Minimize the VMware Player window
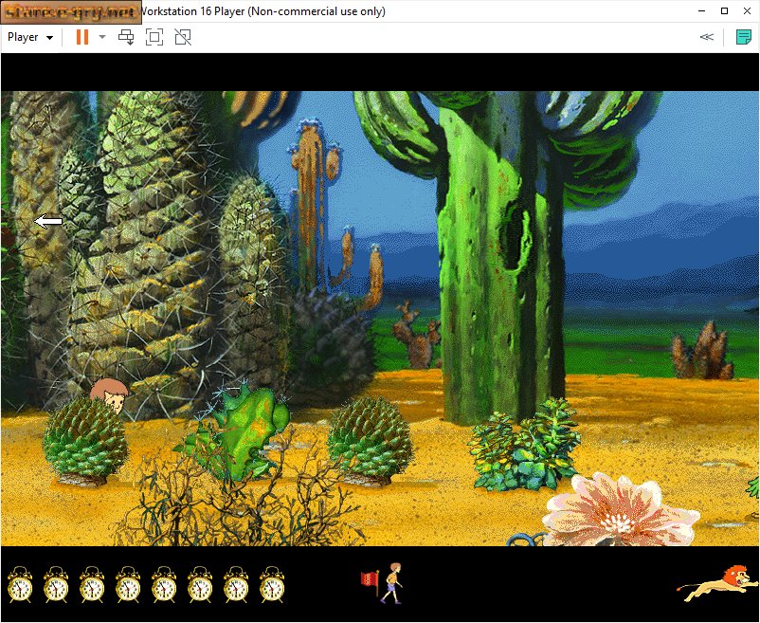This screenshot has height=623, width=760. tap(701, 10)
